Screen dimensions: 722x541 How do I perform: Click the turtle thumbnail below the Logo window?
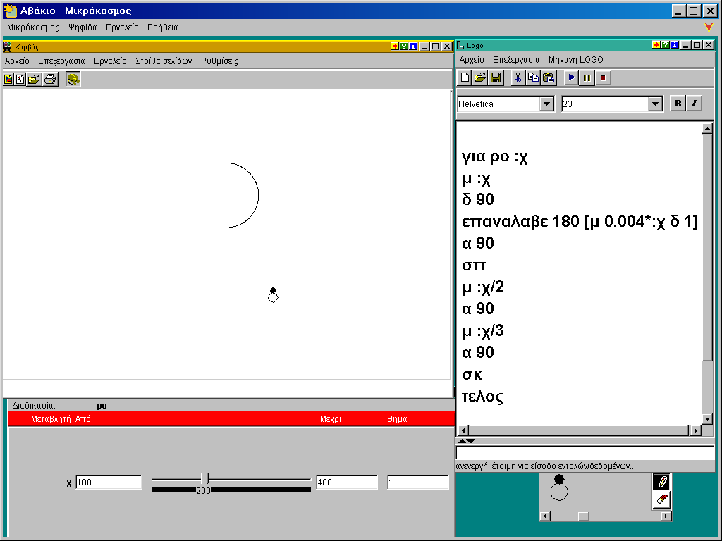pos(559,487)
